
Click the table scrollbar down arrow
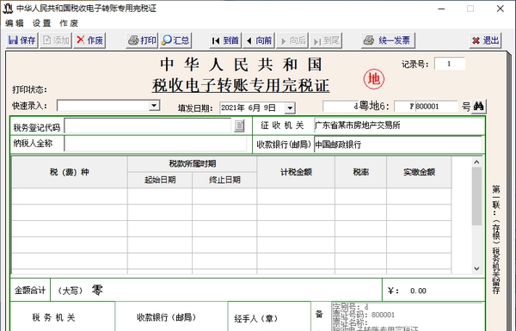pos(476,268)
